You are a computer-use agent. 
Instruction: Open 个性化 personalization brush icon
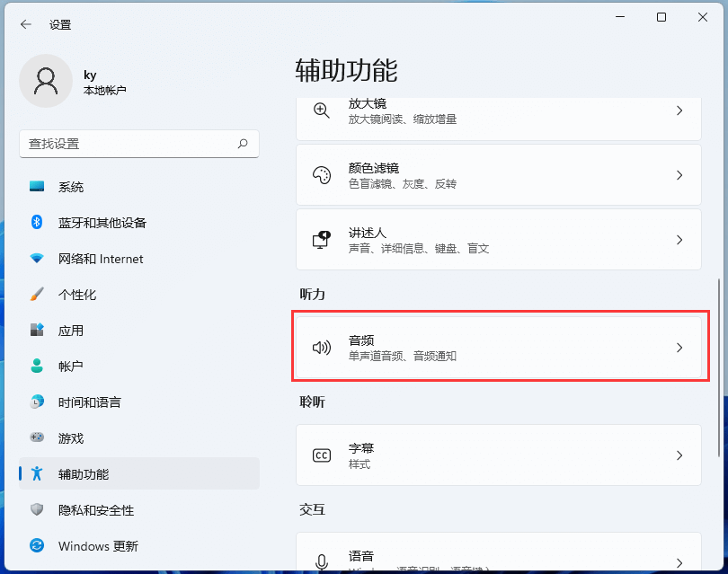[37, 295]
